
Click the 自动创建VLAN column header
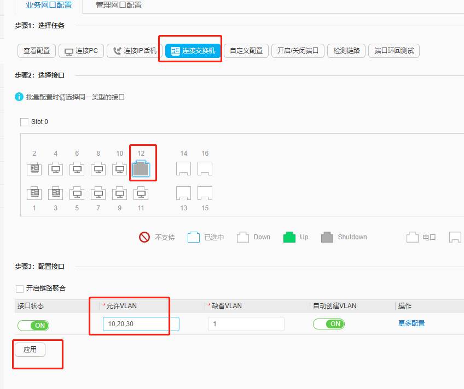[335, 306]
